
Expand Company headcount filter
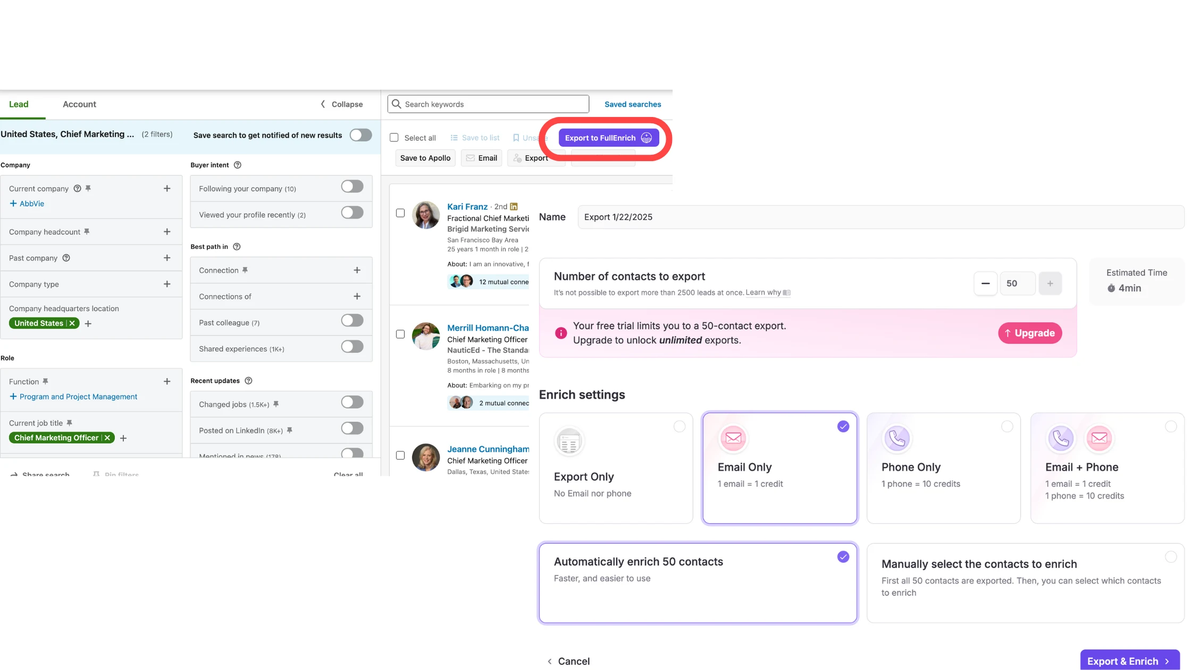point(167,231)
